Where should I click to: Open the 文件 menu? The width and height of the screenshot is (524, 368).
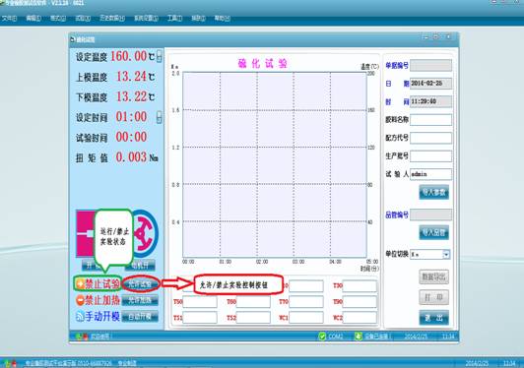(x=10, y=18)
